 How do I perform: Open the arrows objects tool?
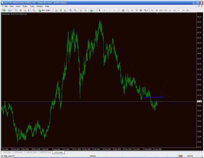click(145, 10)
